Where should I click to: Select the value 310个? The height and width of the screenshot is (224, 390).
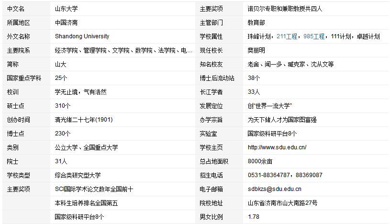click(x=63, y=106)
